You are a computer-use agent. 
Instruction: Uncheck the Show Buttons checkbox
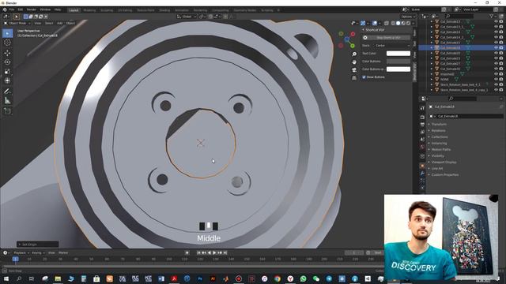[x=364, y=77]
